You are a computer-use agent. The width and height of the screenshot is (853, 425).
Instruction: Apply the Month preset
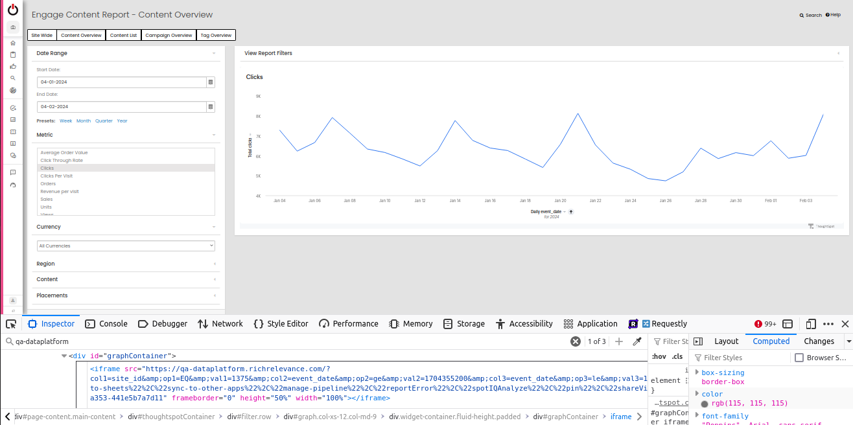tap(84, 121)
